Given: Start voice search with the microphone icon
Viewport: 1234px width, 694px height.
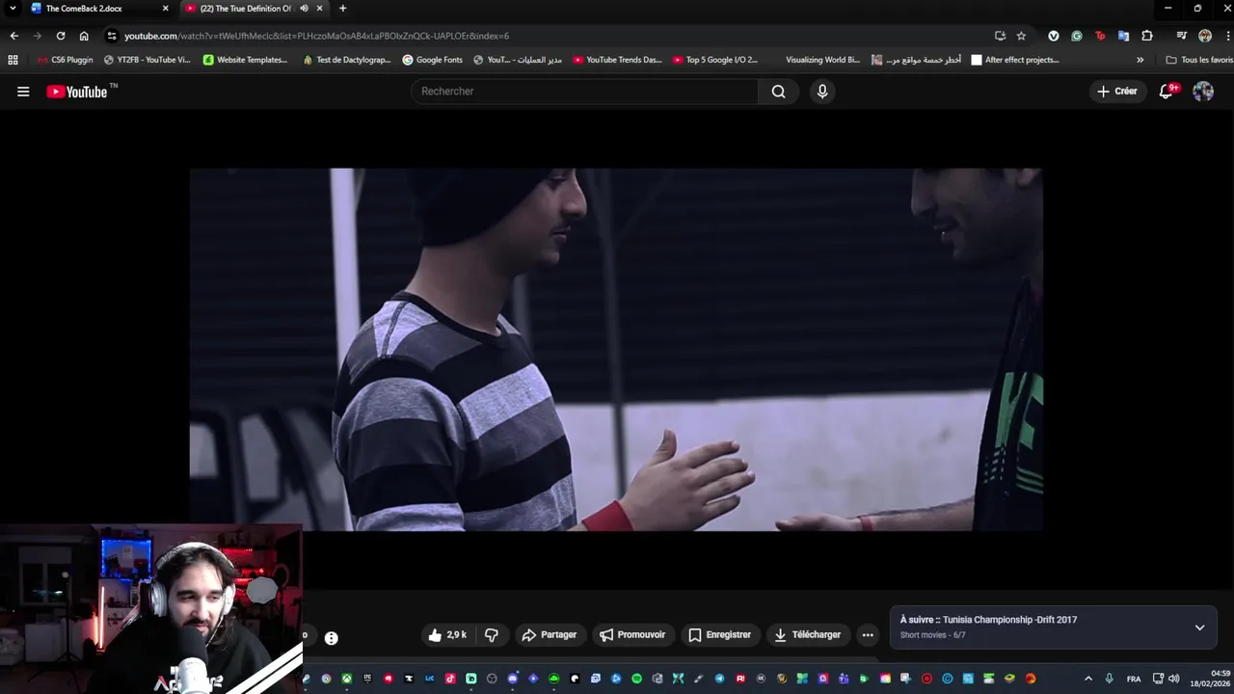Looking at the screenshot, I should tap(822, 92).
